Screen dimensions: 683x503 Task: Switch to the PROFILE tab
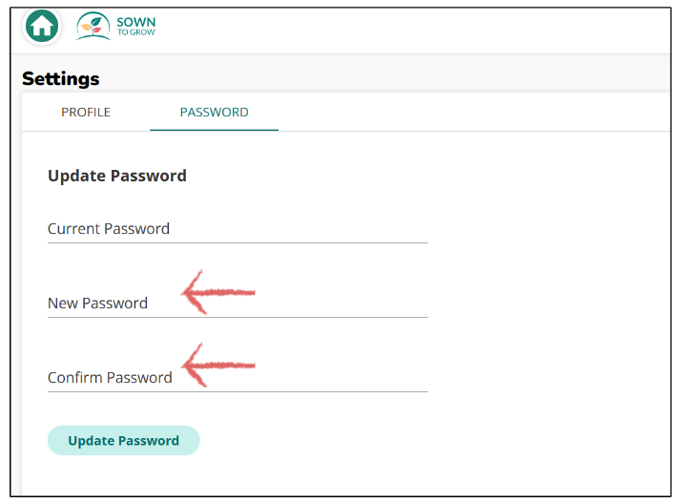(x=86, y=113)
